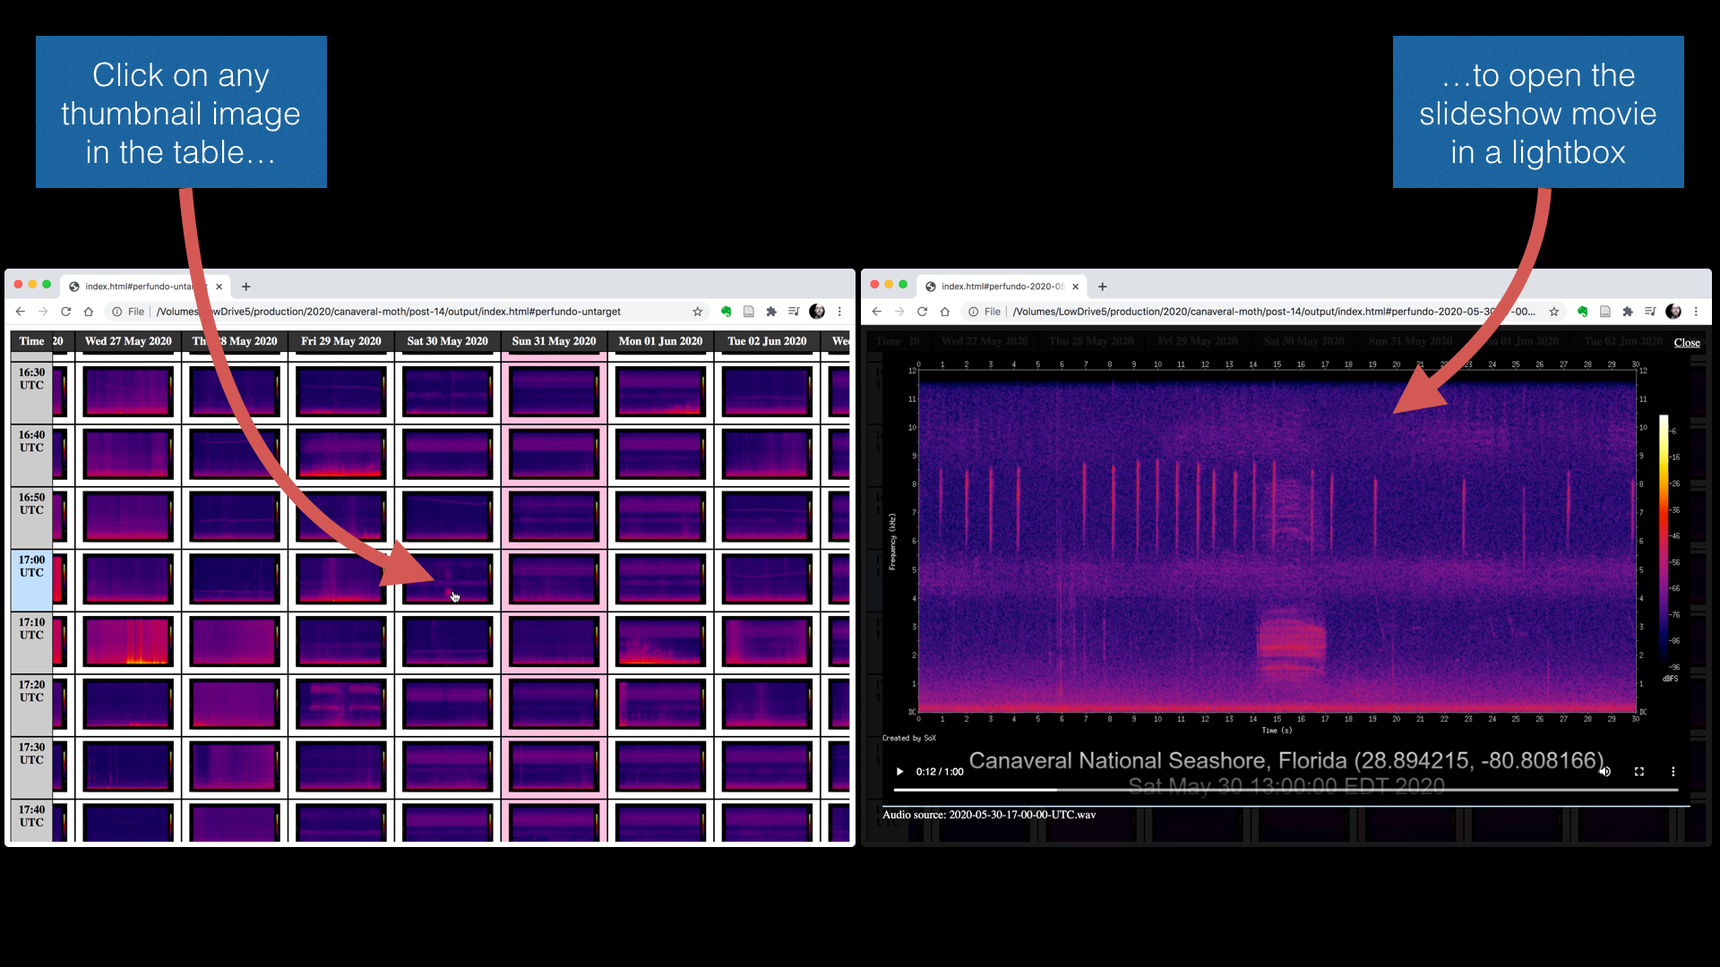Open extensions puzzle icon in left window
Image resolution: width=1720 pixels, height=967 pixels.
coord(771,312)
